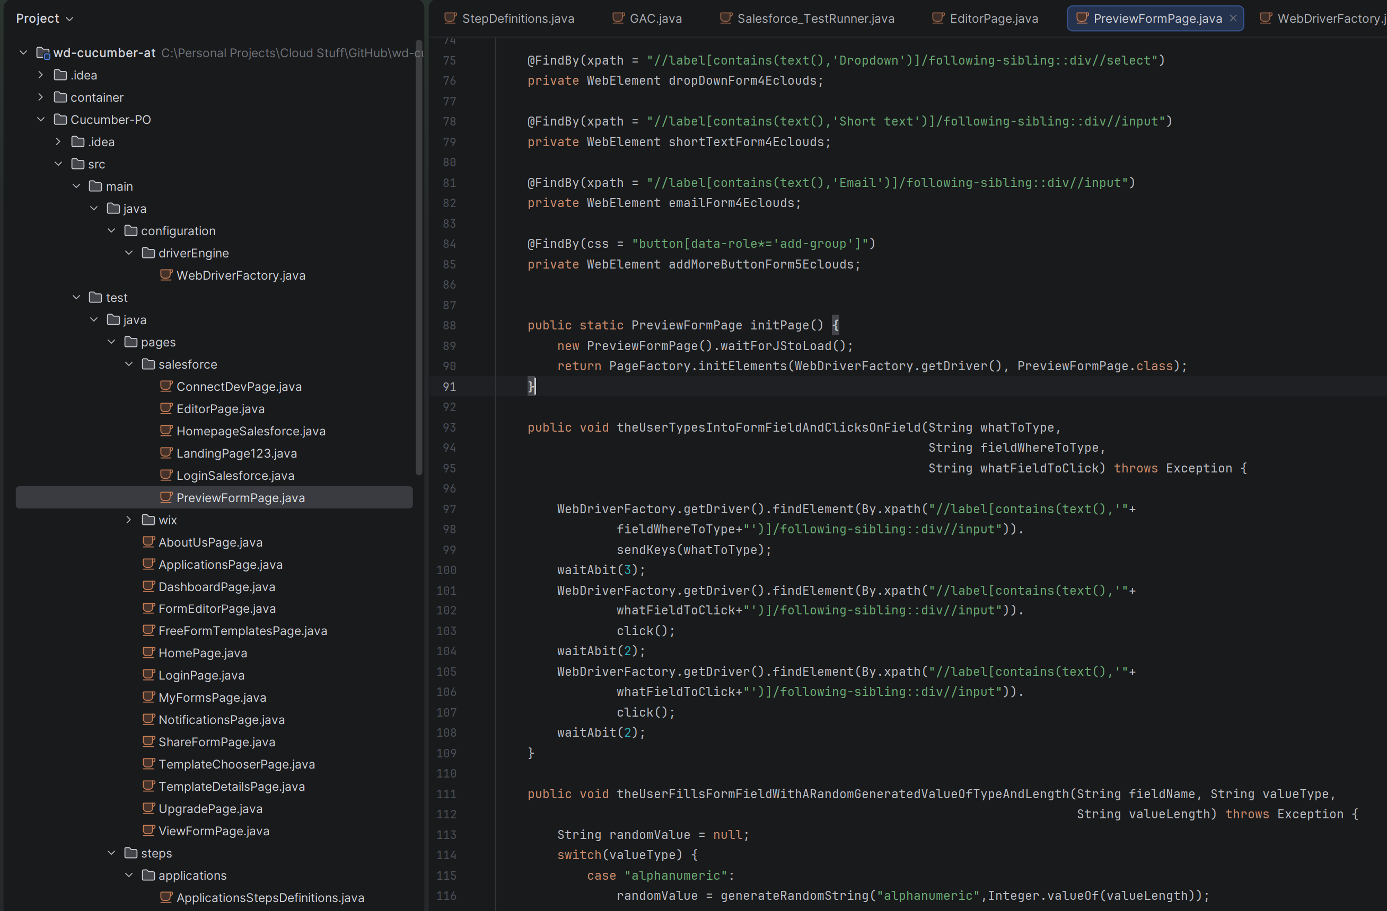Collapse the applications folder
This screenshot has width=1387, height=911.
pos(129,875)
